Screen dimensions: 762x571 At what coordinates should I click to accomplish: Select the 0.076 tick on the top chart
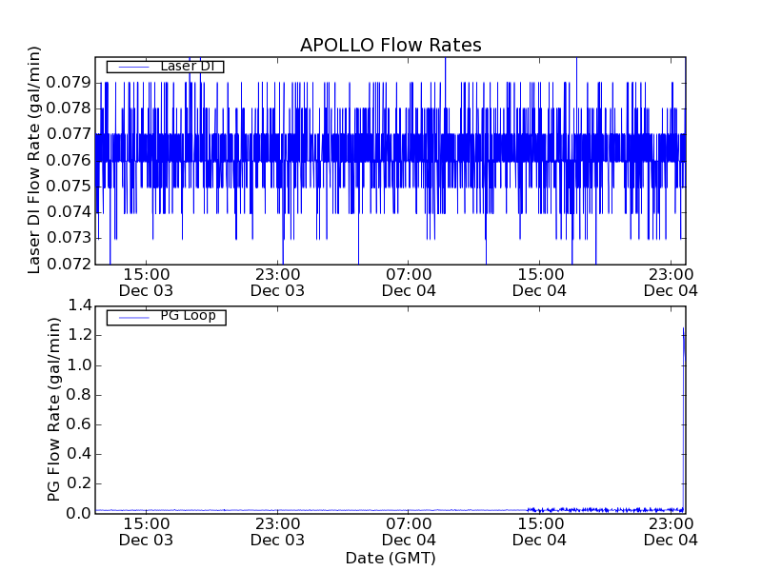click(x=70, y=160)
